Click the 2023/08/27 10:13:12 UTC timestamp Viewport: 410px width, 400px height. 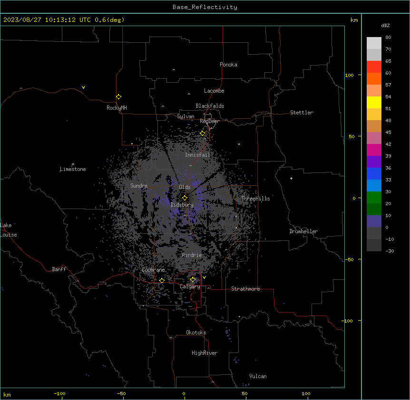click(48, 20)
